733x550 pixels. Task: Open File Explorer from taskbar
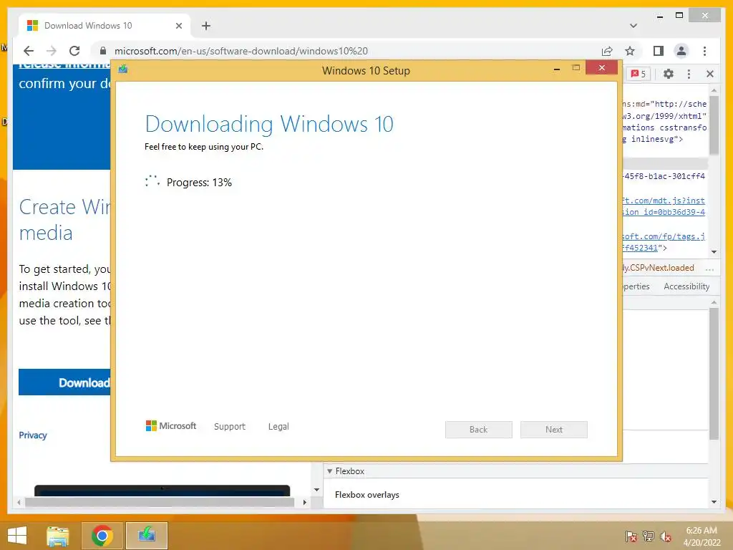click(x=58, y=536)
